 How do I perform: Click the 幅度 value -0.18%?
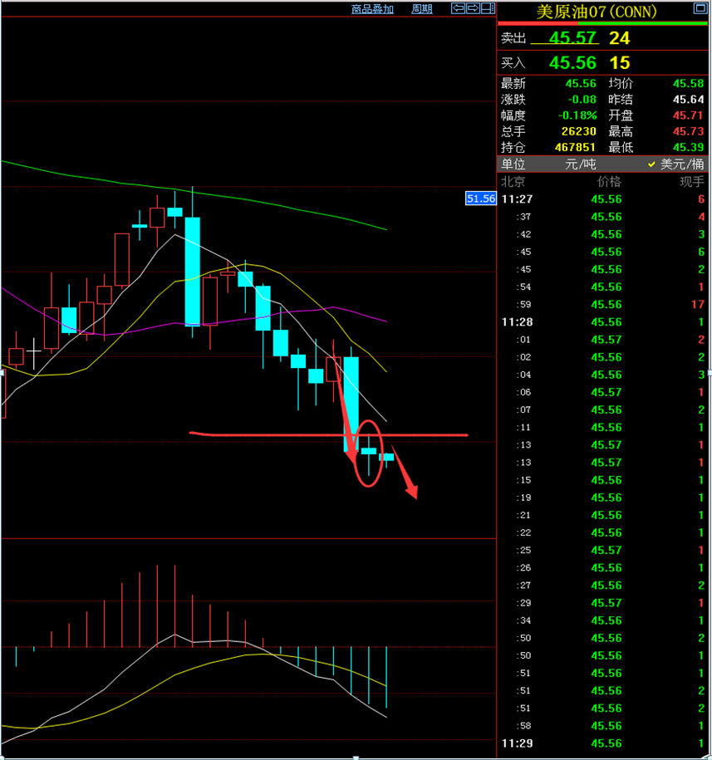click(x=577, y=115)
